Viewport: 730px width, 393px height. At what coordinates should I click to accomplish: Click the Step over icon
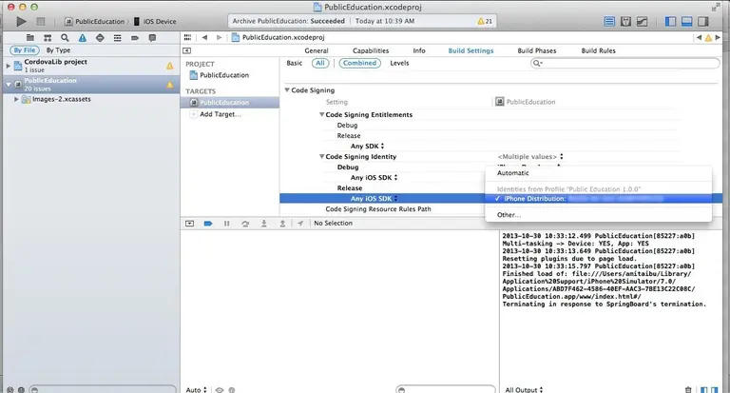[245, 224]
